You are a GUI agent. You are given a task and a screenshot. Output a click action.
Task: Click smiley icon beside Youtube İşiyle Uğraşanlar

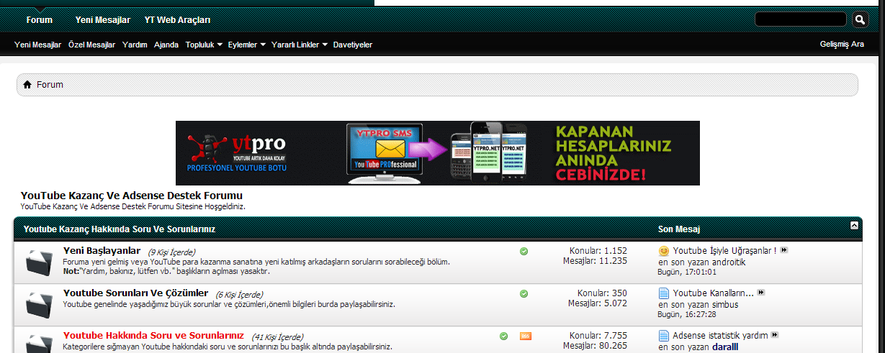(x=664, y=251)
